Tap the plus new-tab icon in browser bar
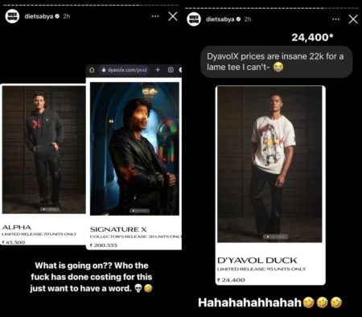This screenshot has width=362, height=317. point(158,70)
